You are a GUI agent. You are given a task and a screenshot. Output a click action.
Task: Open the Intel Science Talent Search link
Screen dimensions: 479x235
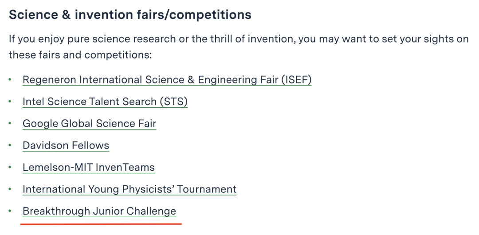(x=105, y=102)
